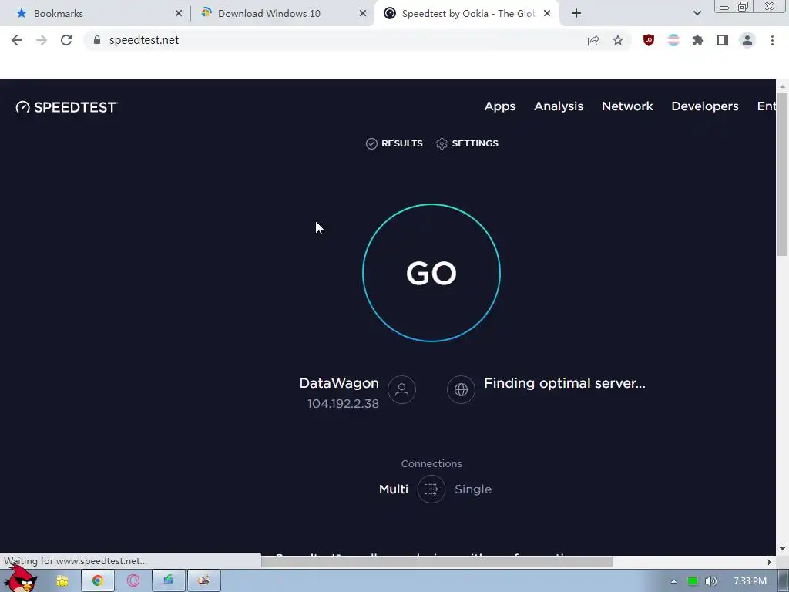Toggle the Multi/Single connections switch

point(431,489)
